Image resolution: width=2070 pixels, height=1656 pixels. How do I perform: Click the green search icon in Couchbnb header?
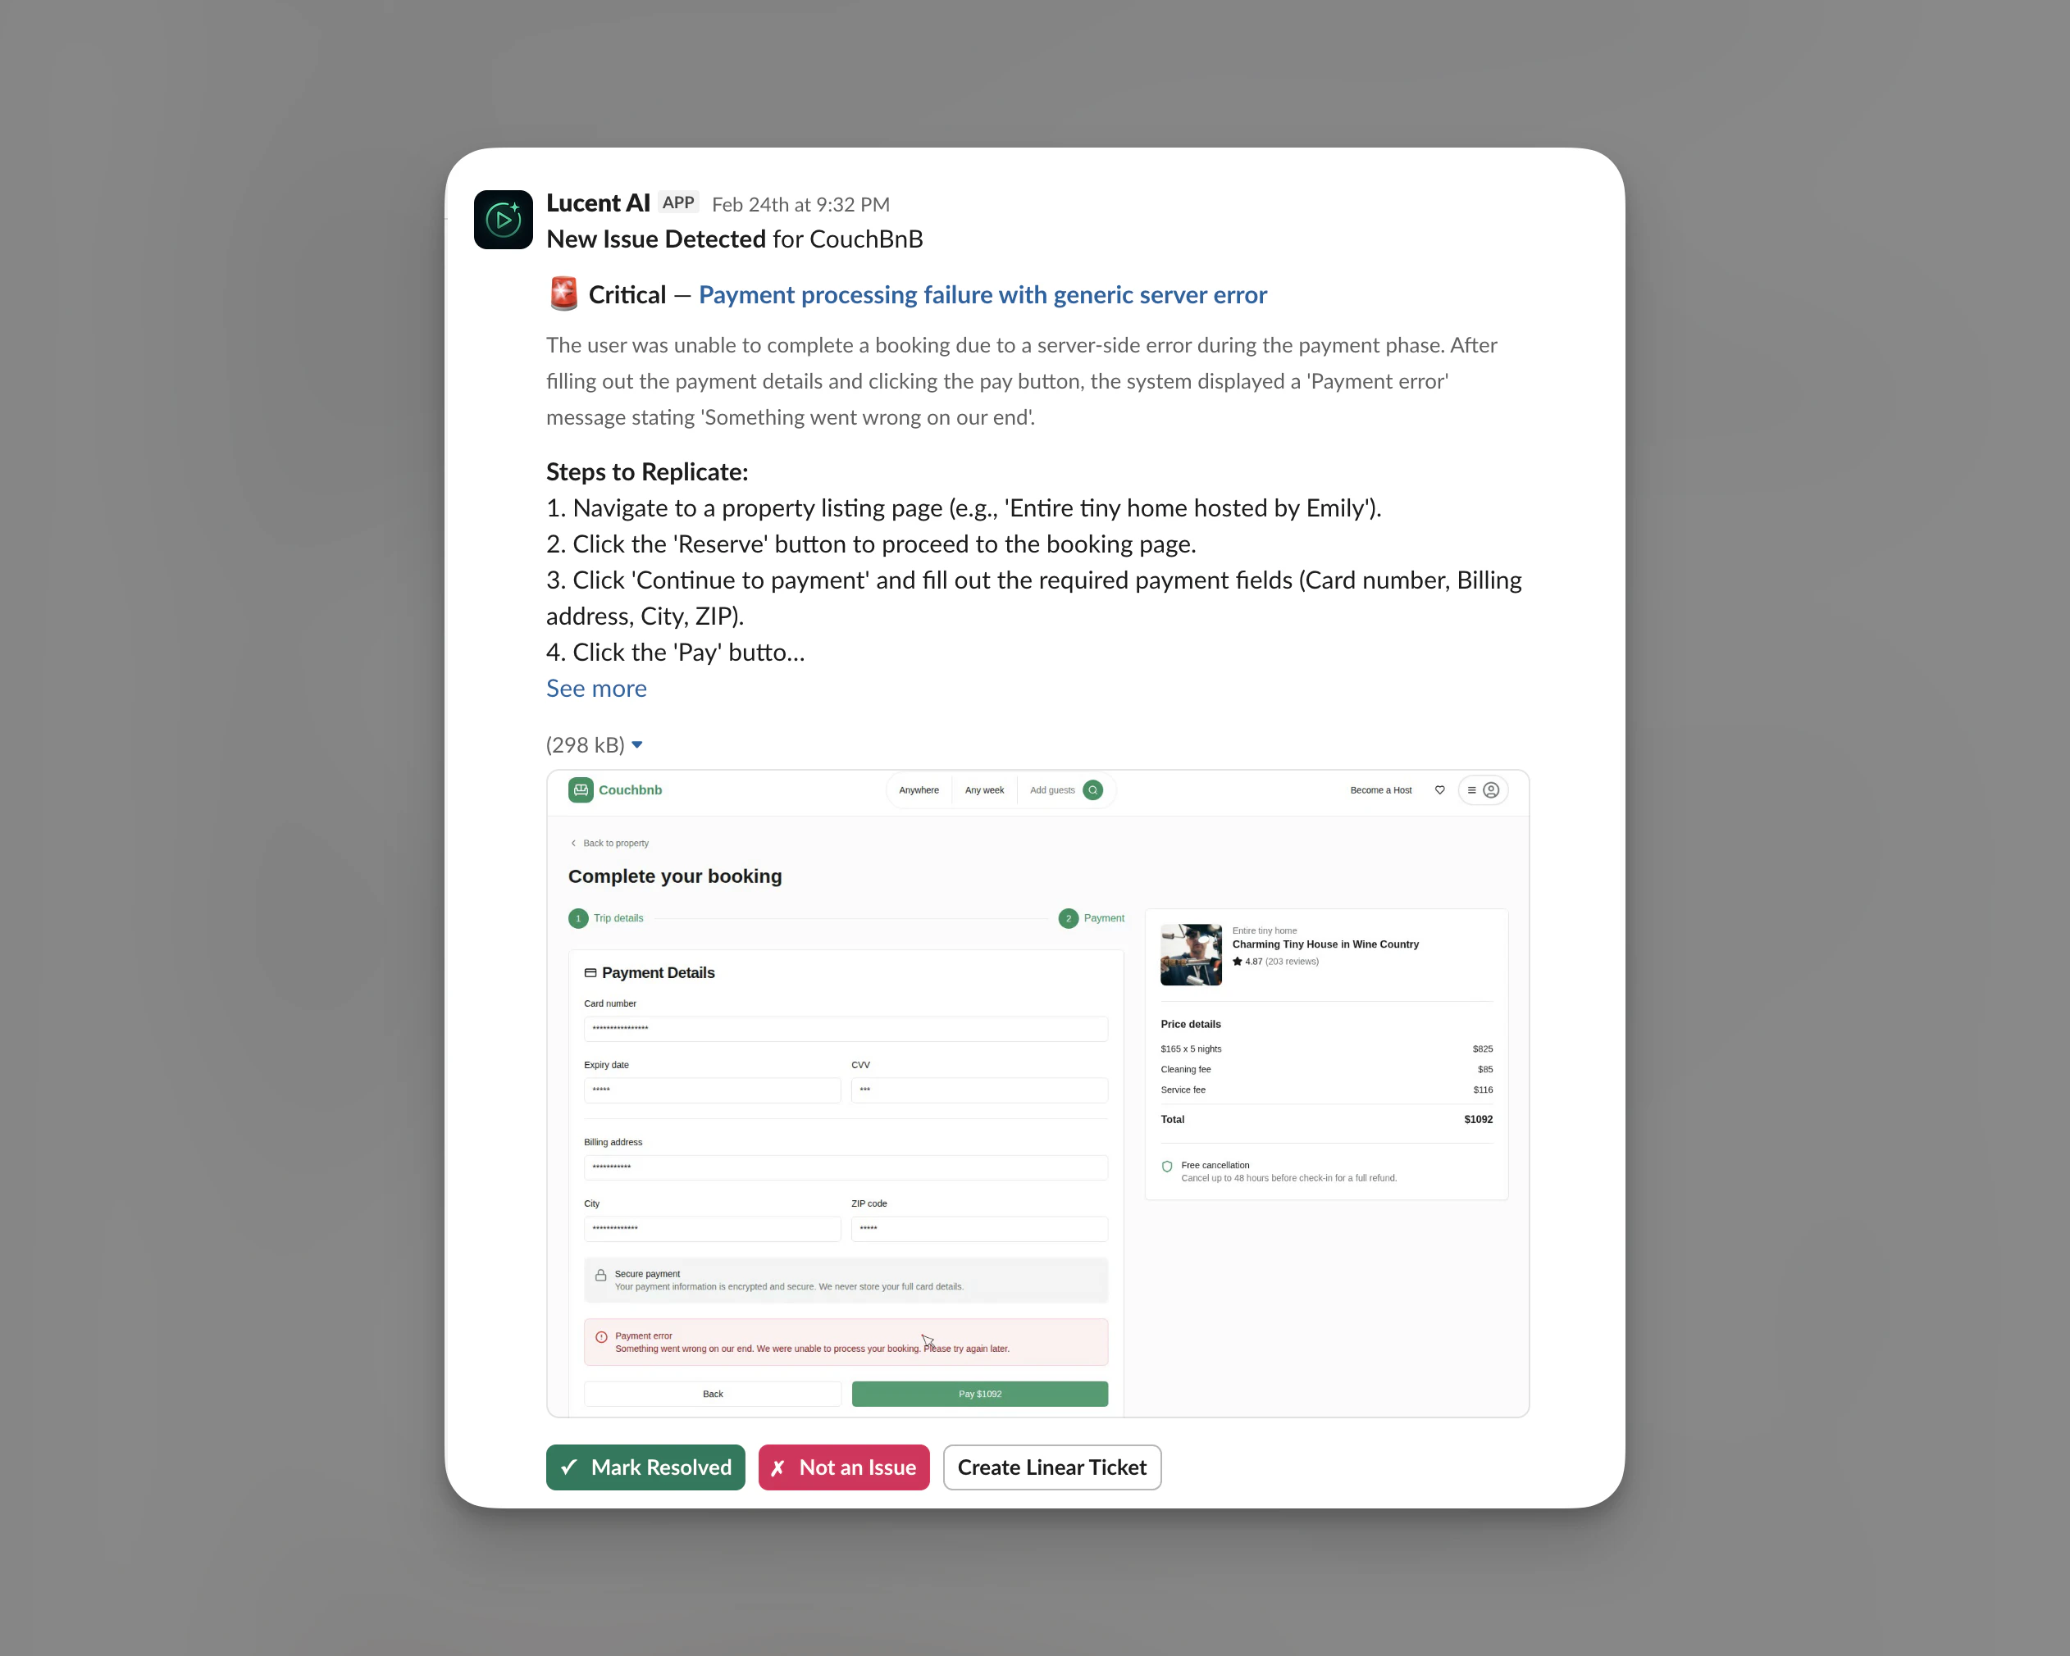coord(1092,790)
